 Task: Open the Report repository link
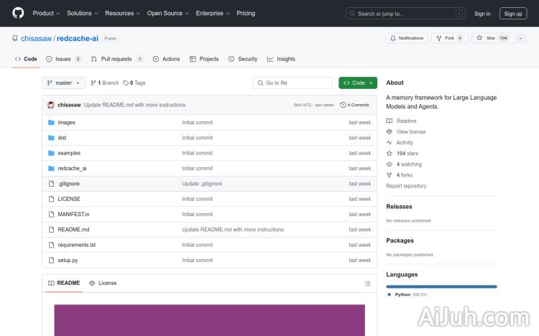pyautogui.click(x=406, y=186)
